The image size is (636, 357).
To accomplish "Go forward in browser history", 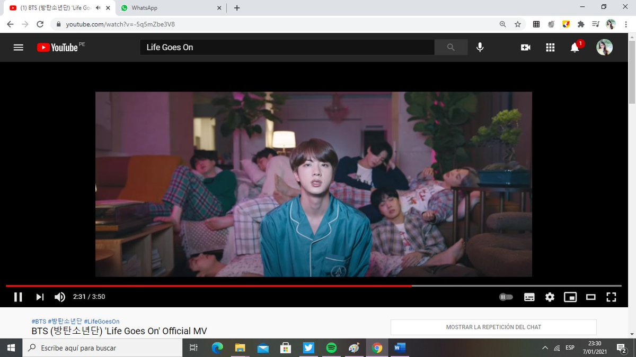I will tap(25, 24).
